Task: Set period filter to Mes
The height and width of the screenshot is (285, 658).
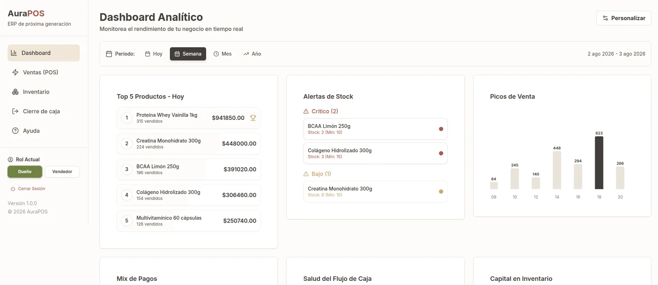Action: tap(222, 54)
